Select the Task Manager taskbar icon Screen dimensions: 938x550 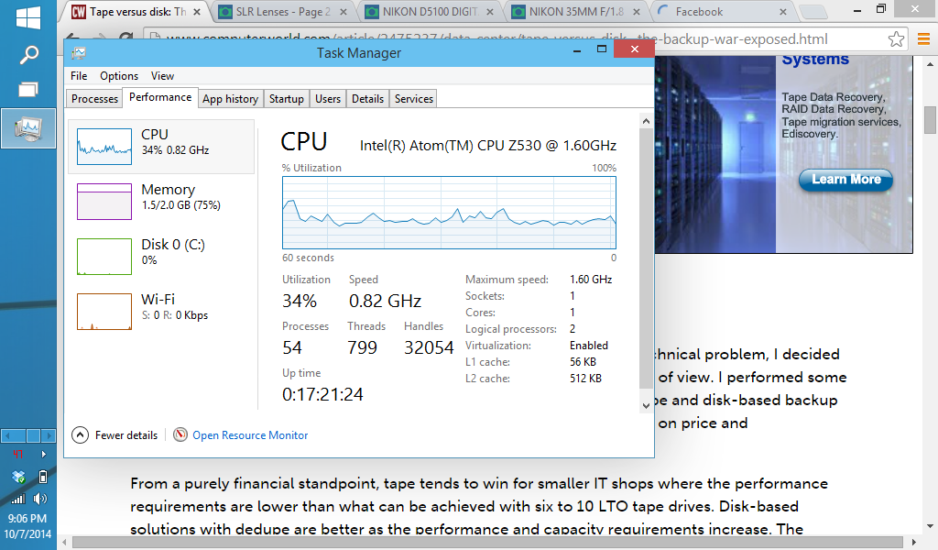(x=28, y=128)
